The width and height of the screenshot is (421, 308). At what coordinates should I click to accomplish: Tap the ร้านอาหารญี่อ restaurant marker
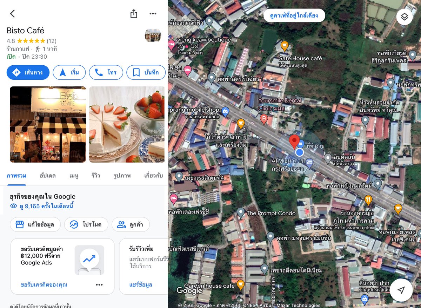pyautogui.click(x=368, y=201)
